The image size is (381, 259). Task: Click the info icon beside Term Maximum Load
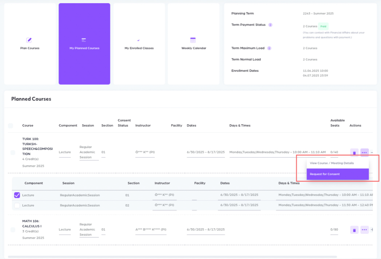(x=269, y=48)
